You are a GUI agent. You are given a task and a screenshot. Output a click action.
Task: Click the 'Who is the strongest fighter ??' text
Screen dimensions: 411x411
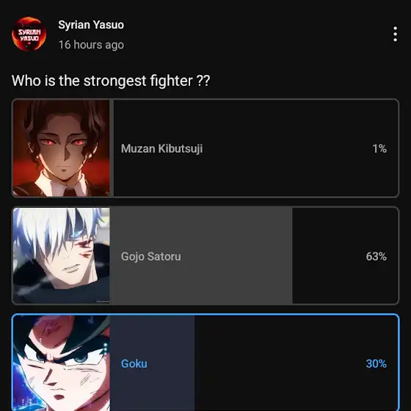point(111,81)
